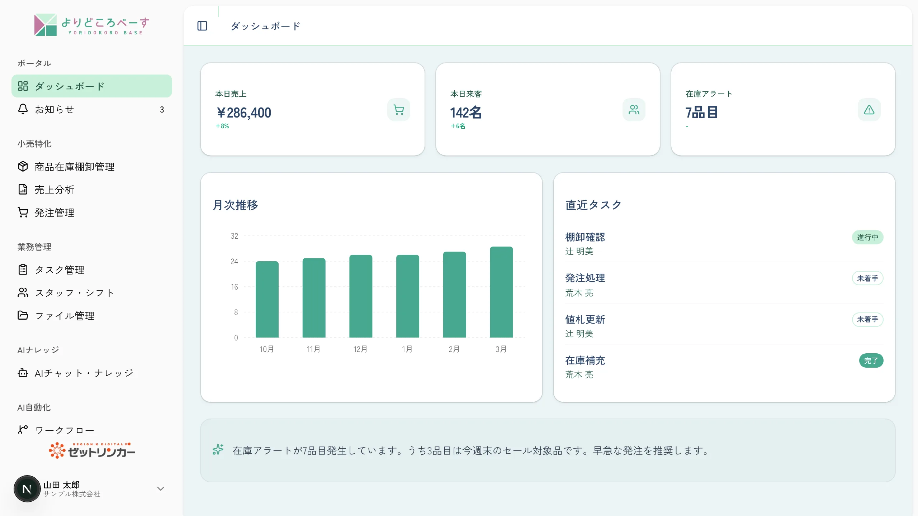Click the users icon in 本日来客 card

634,110
